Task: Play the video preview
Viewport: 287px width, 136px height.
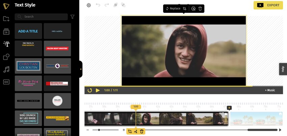Action: 98,90
